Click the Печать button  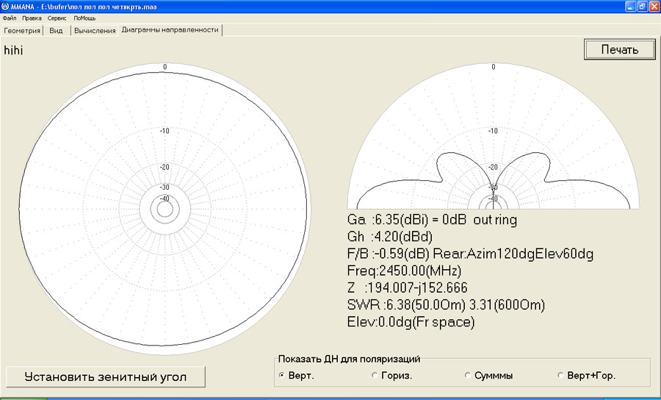pos(619,49)
